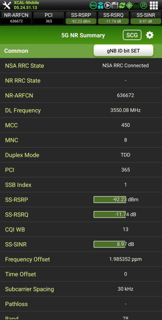
Task: Select the PCI header tile
Action: point(49,18)
